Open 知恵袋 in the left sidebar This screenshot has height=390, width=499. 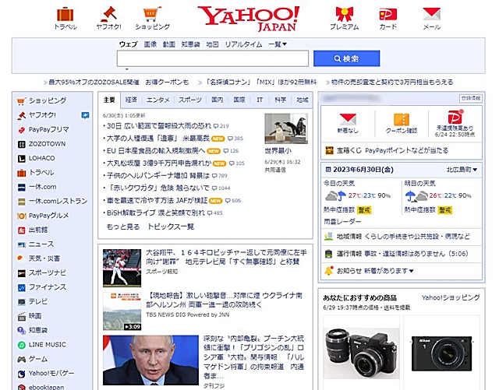[38, 330]
